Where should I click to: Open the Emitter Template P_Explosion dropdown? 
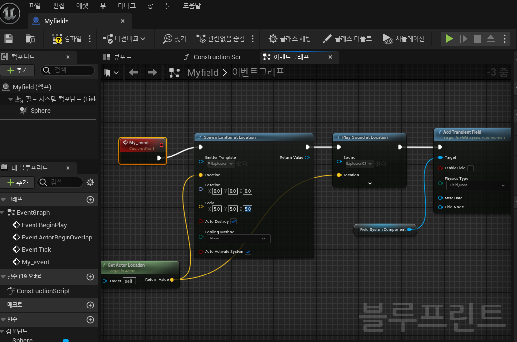point(220,164)
